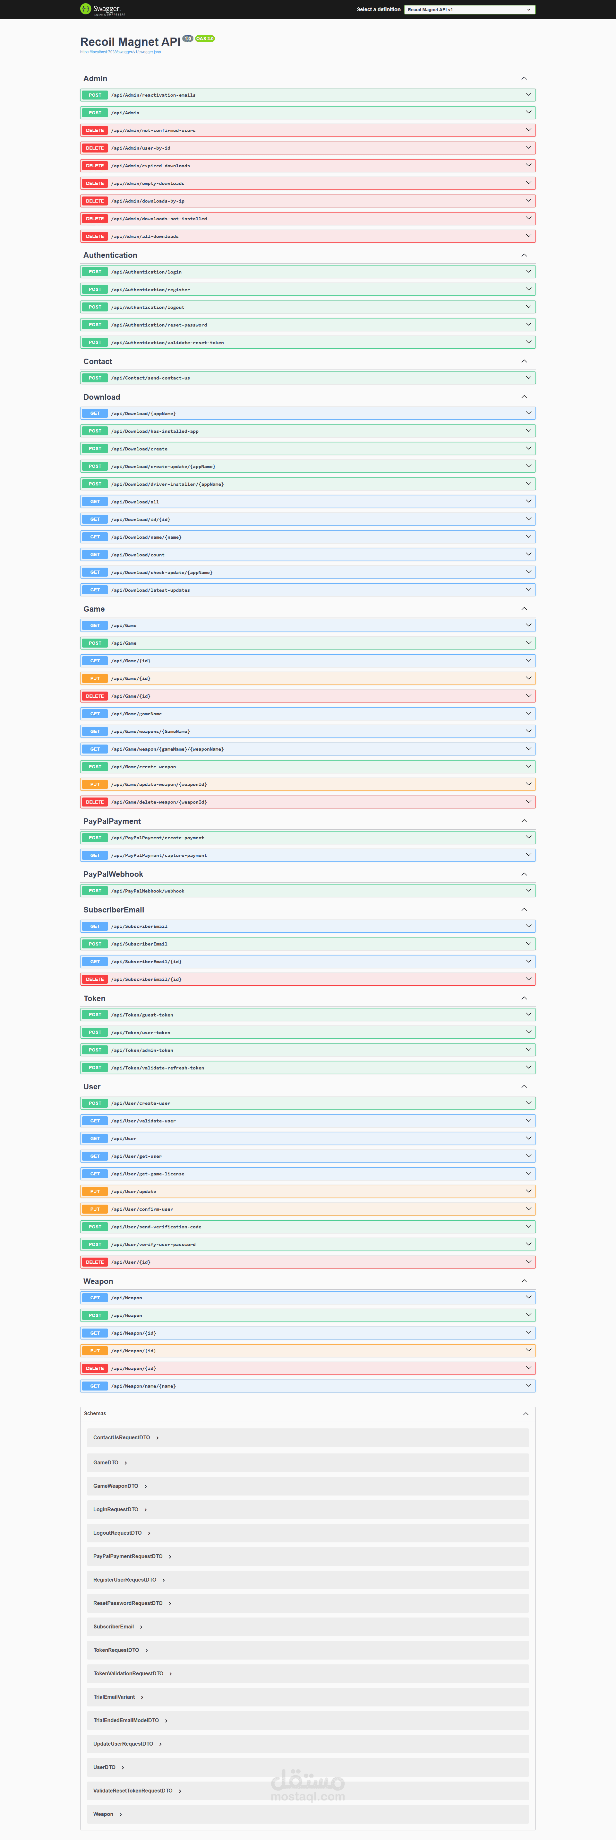Click DELETE badge for /api/Admin/user-by-id
Image resolution: width=616 pixels, height=1840 pixels.
pos(95,148)
